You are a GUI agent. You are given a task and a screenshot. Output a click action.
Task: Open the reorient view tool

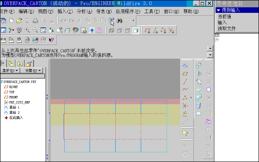click(51, 30)
